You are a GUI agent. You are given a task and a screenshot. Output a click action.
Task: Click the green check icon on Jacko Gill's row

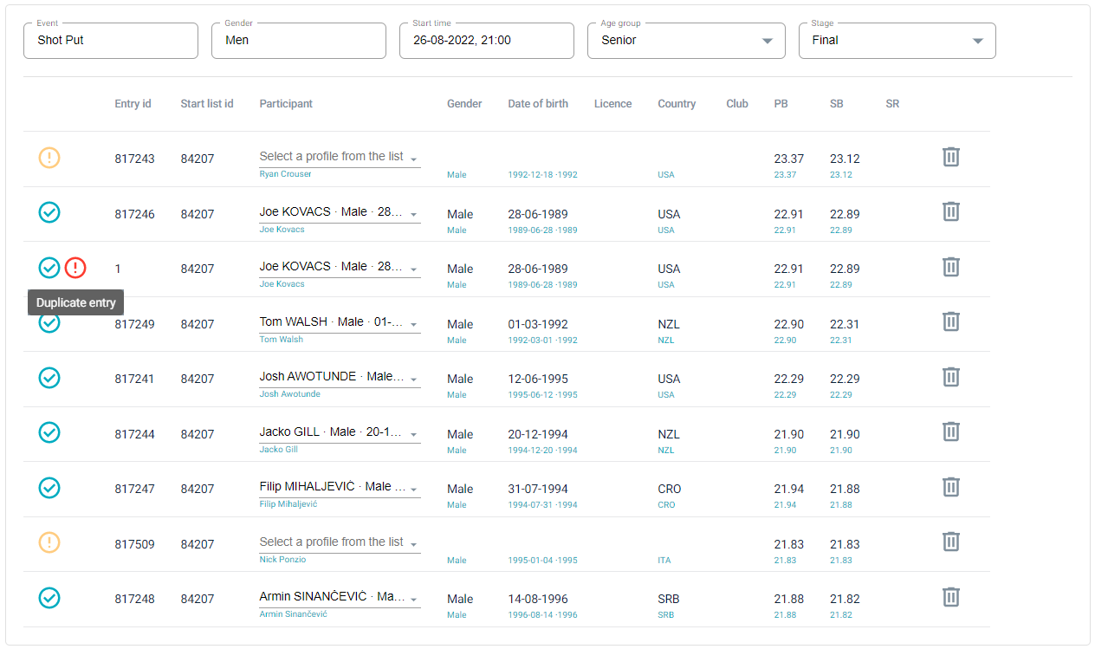(49, 432)
